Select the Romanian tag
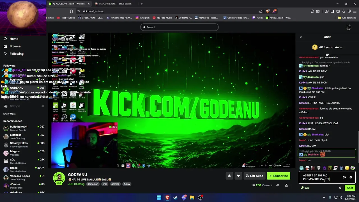Image resolution: width=359 pixels, height=202 pixels. coord(93,184)
